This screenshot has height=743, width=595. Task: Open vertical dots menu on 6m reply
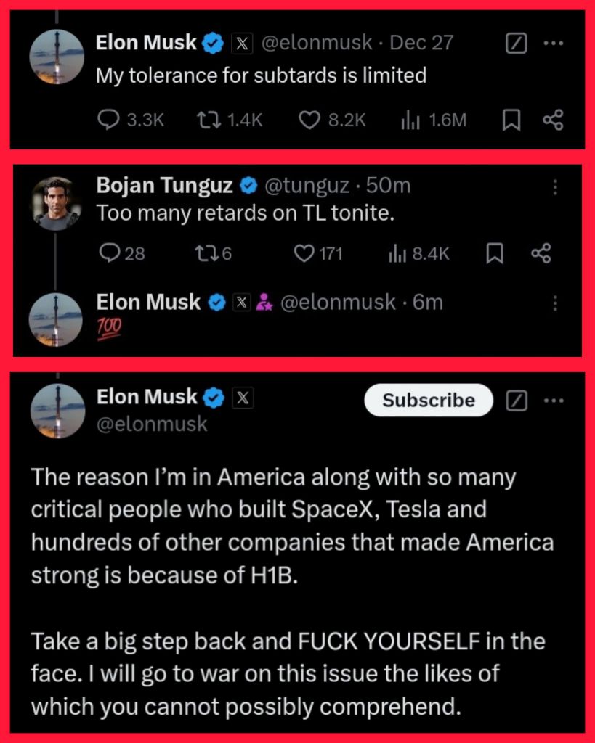[x=554, y=303]
